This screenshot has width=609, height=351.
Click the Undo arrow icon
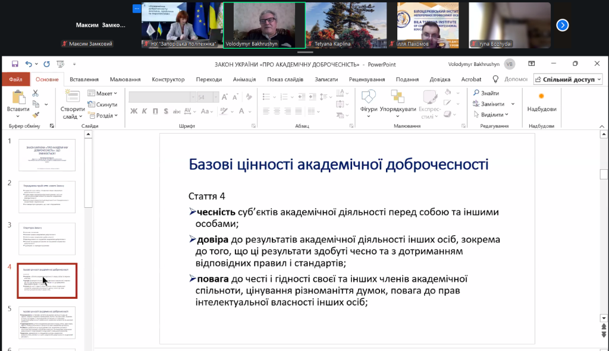pos(29,64)
